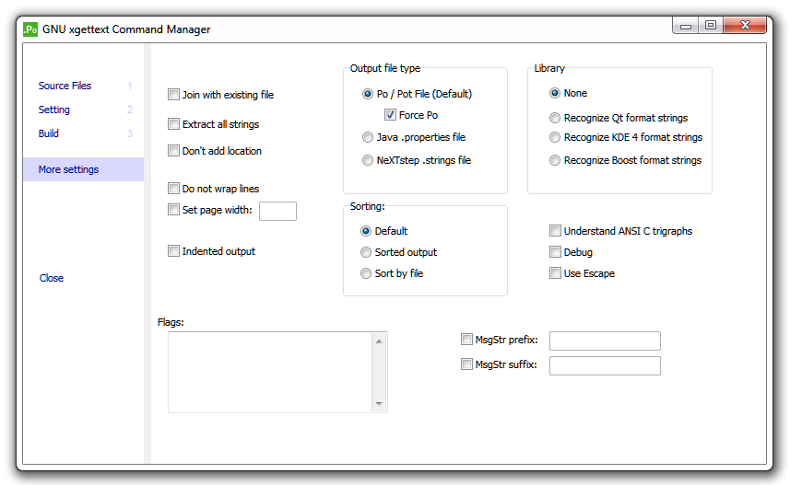The width and height of the screenshot is (790, 485).
Task: Switch to the Setting page
Action: pos(53,110)
